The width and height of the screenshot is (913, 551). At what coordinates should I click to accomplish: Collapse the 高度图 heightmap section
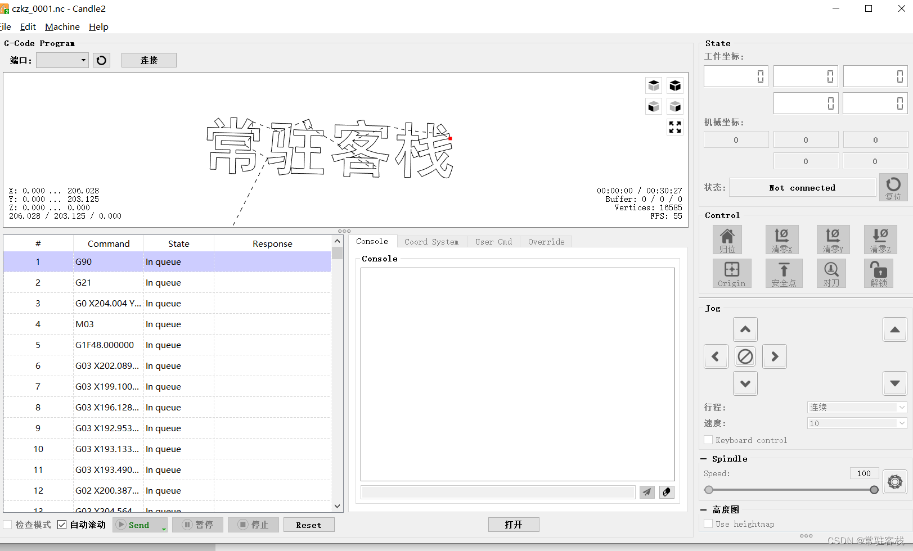[704, 509]
